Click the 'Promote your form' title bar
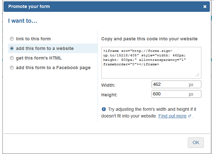The height and width of the screenshot is (154, 214). click(x=96, y=6)
